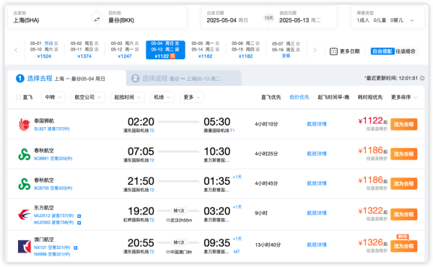Image resolution: width=433 pixels, height=267 pixels.
Task: Open 航班详情 for the 02:20 flight
Action: (317, 124)
